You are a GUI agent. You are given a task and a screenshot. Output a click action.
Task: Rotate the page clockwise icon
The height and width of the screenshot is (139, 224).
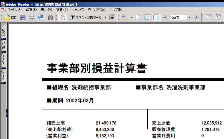[209, 17]
